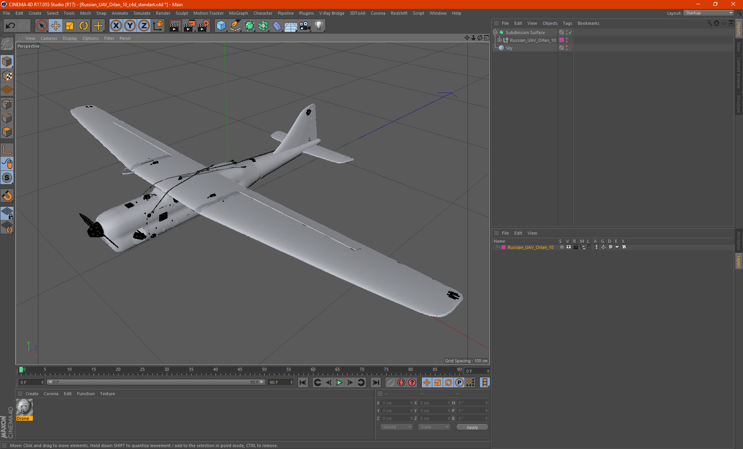Screen dimensions: 743x449
Task: Add a Floor environment object
Action: tap(291, 26)
